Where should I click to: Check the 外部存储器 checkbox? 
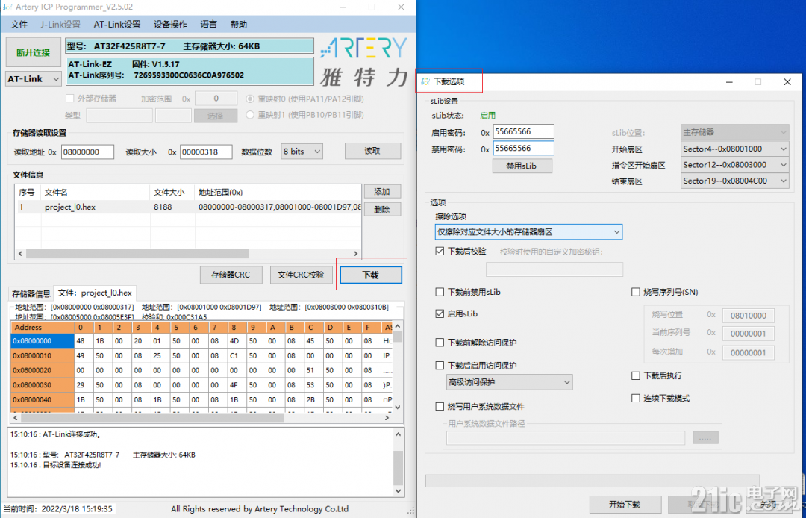point(70,99)
